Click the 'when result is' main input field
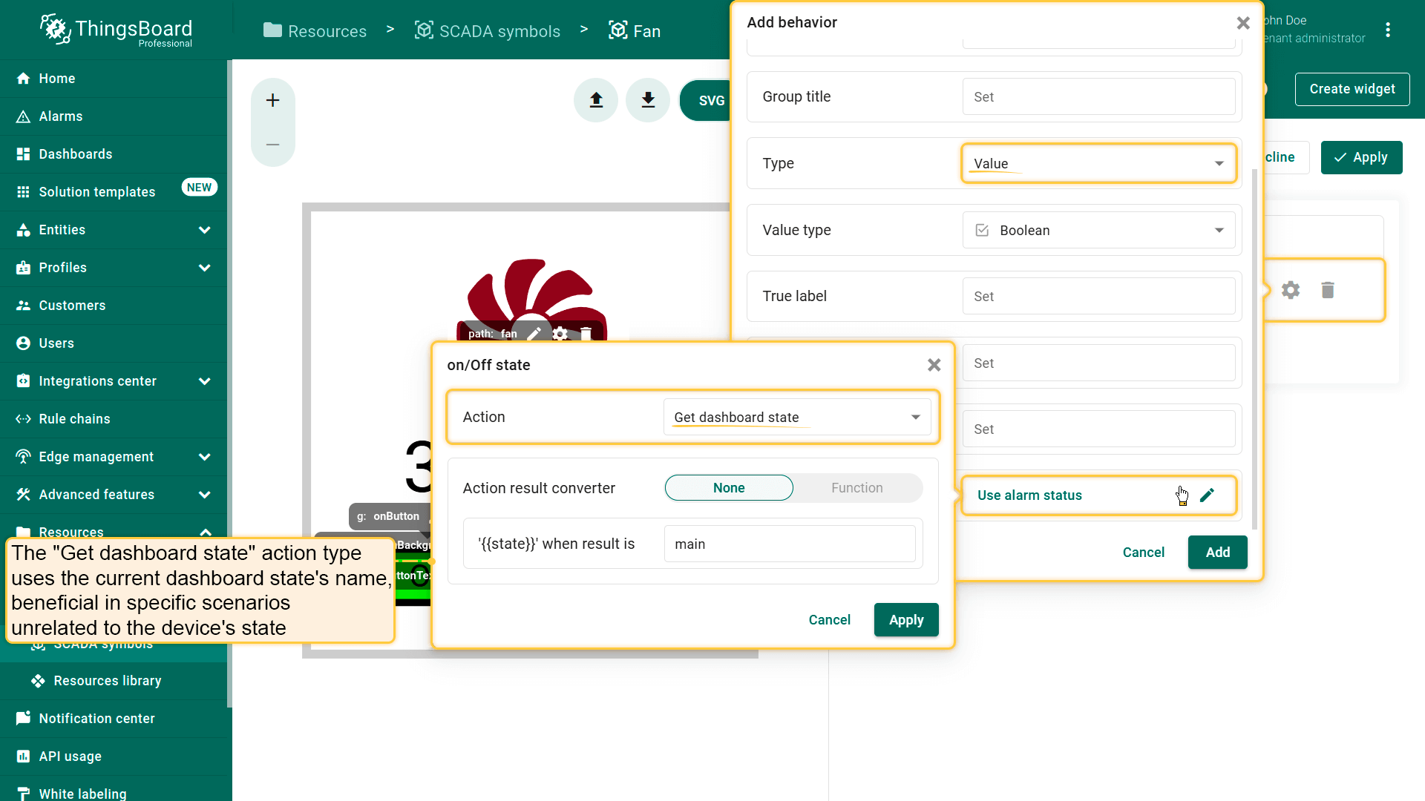The height and width of the screenshot is (801, 1425). coord(789,544)
